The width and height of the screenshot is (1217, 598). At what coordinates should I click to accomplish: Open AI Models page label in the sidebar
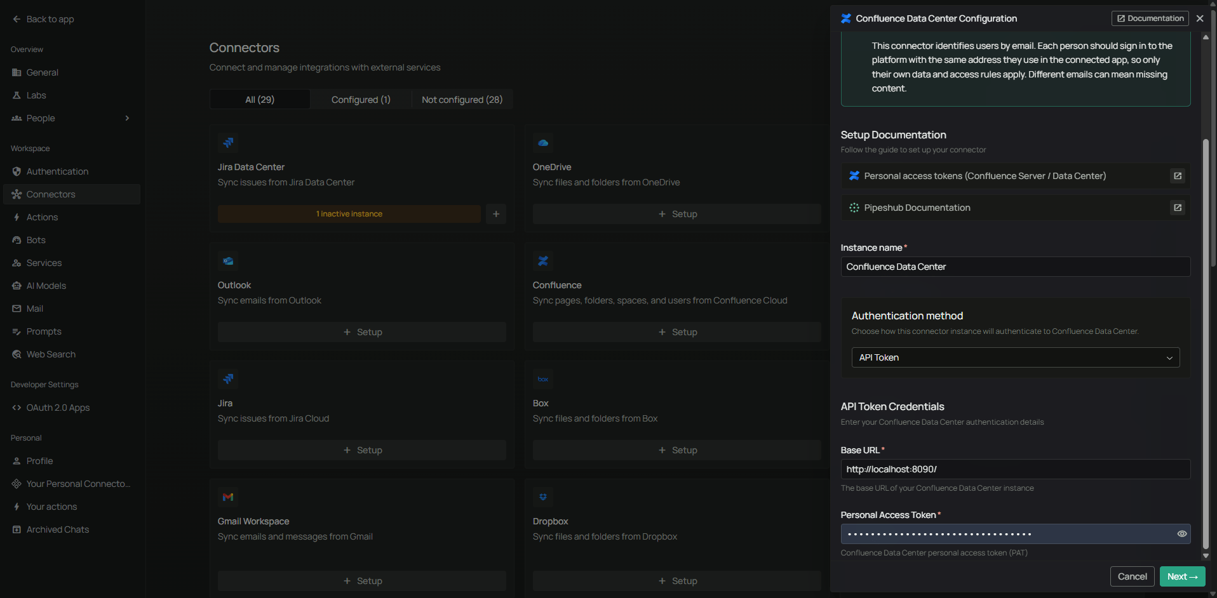tap(46, 286)
